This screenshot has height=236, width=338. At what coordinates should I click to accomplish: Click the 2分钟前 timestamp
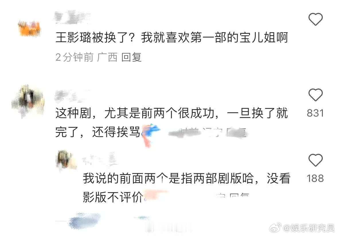point(74,57)
